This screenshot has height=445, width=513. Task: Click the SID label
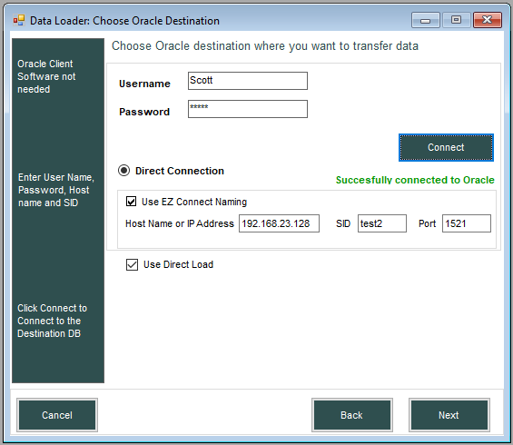[343, 223]
